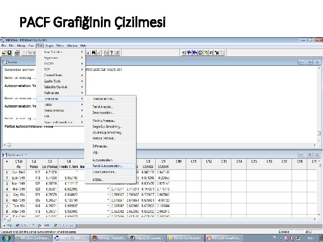The image size is (323, 242).
Task: Click the Stat menu
Action: [39, 46]
